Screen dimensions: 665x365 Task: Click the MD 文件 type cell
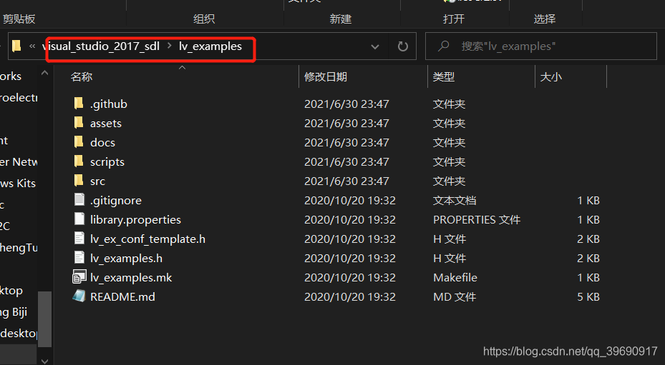click(455, 297)
